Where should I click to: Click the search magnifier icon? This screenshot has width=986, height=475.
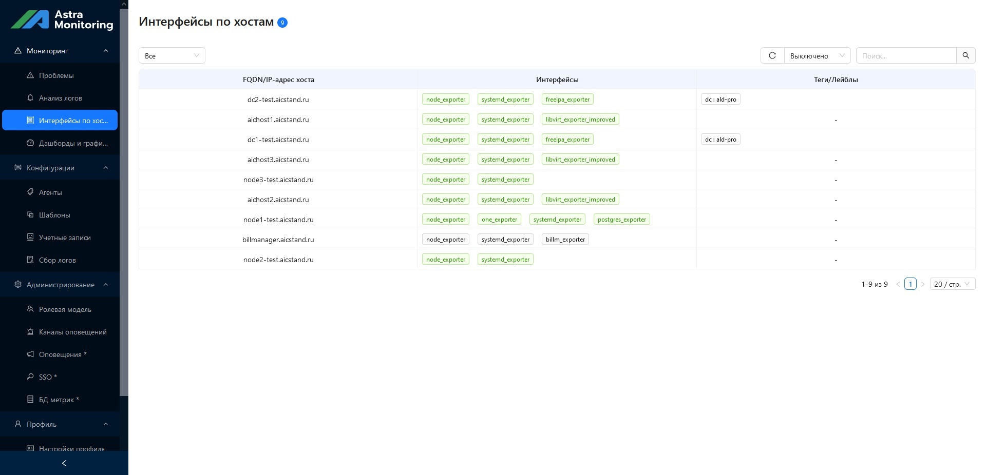tap(965, 55)
